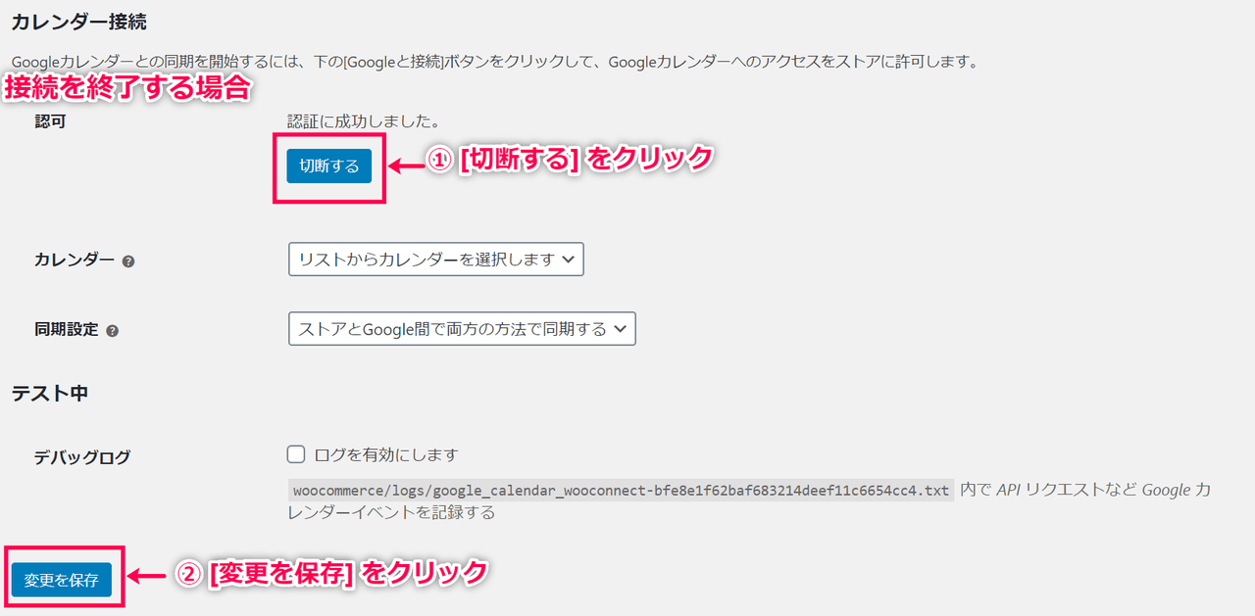The width and height of the screenshot is (1255, 616).
Task: Open the 同期設定 dropdown
Action: 462,329
